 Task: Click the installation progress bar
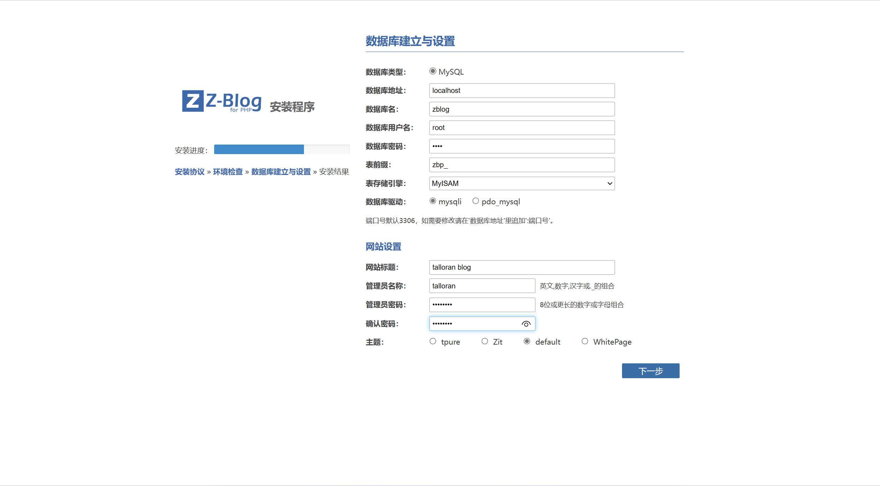tap(282, 150)
